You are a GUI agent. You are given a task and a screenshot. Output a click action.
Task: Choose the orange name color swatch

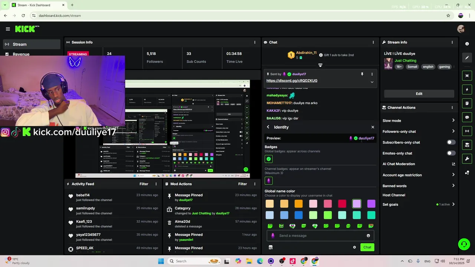coord(299,204)
